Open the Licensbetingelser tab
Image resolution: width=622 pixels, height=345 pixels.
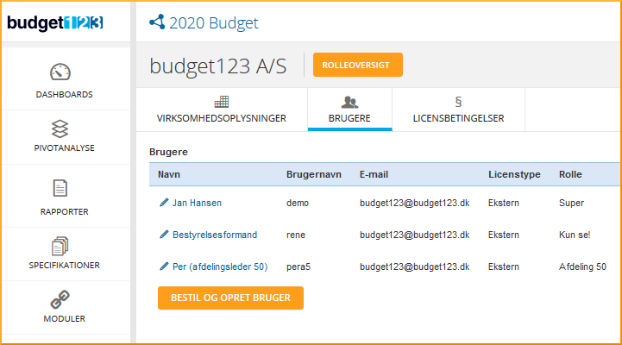click(x=458, y=110)
